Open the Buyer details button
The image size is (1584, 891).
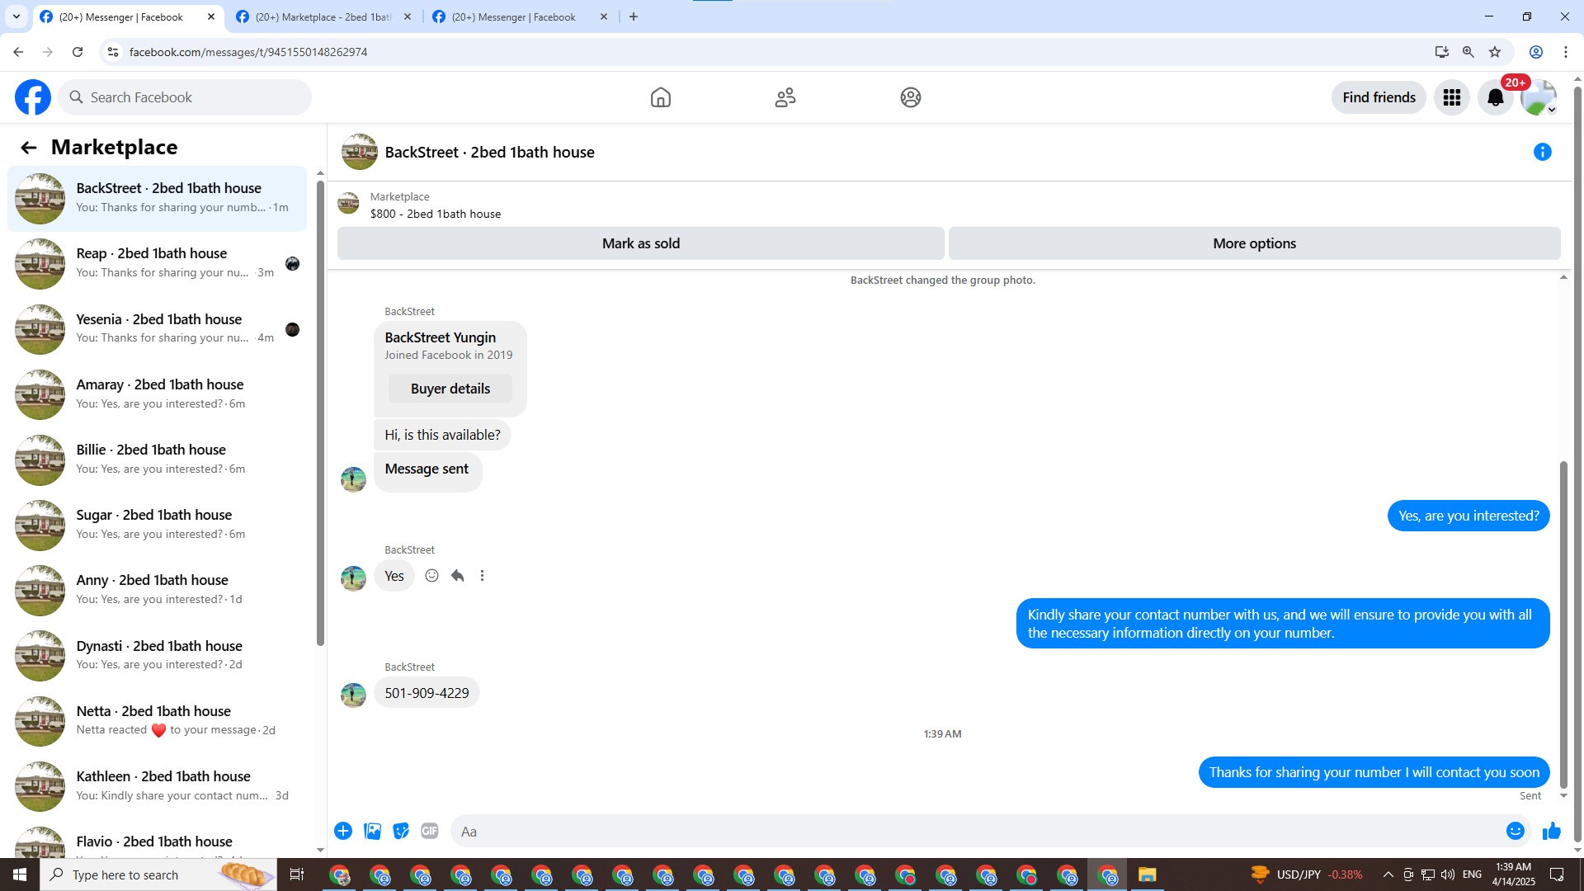point(450,389)
